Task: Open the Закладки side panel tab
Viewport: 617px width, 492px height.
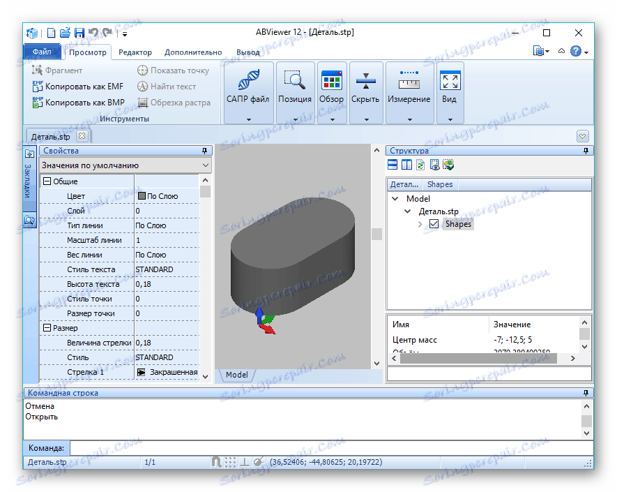Action: pos(28,181)
